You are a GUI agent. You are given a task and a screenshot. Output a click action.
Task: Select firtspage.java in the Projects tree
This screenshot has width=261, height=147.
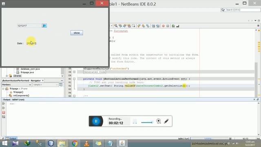point(27,72)
